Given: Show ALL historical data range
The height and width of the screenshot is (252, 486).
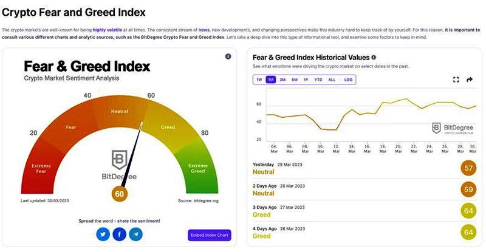Looking at the screenshot, I should (332, 80).
